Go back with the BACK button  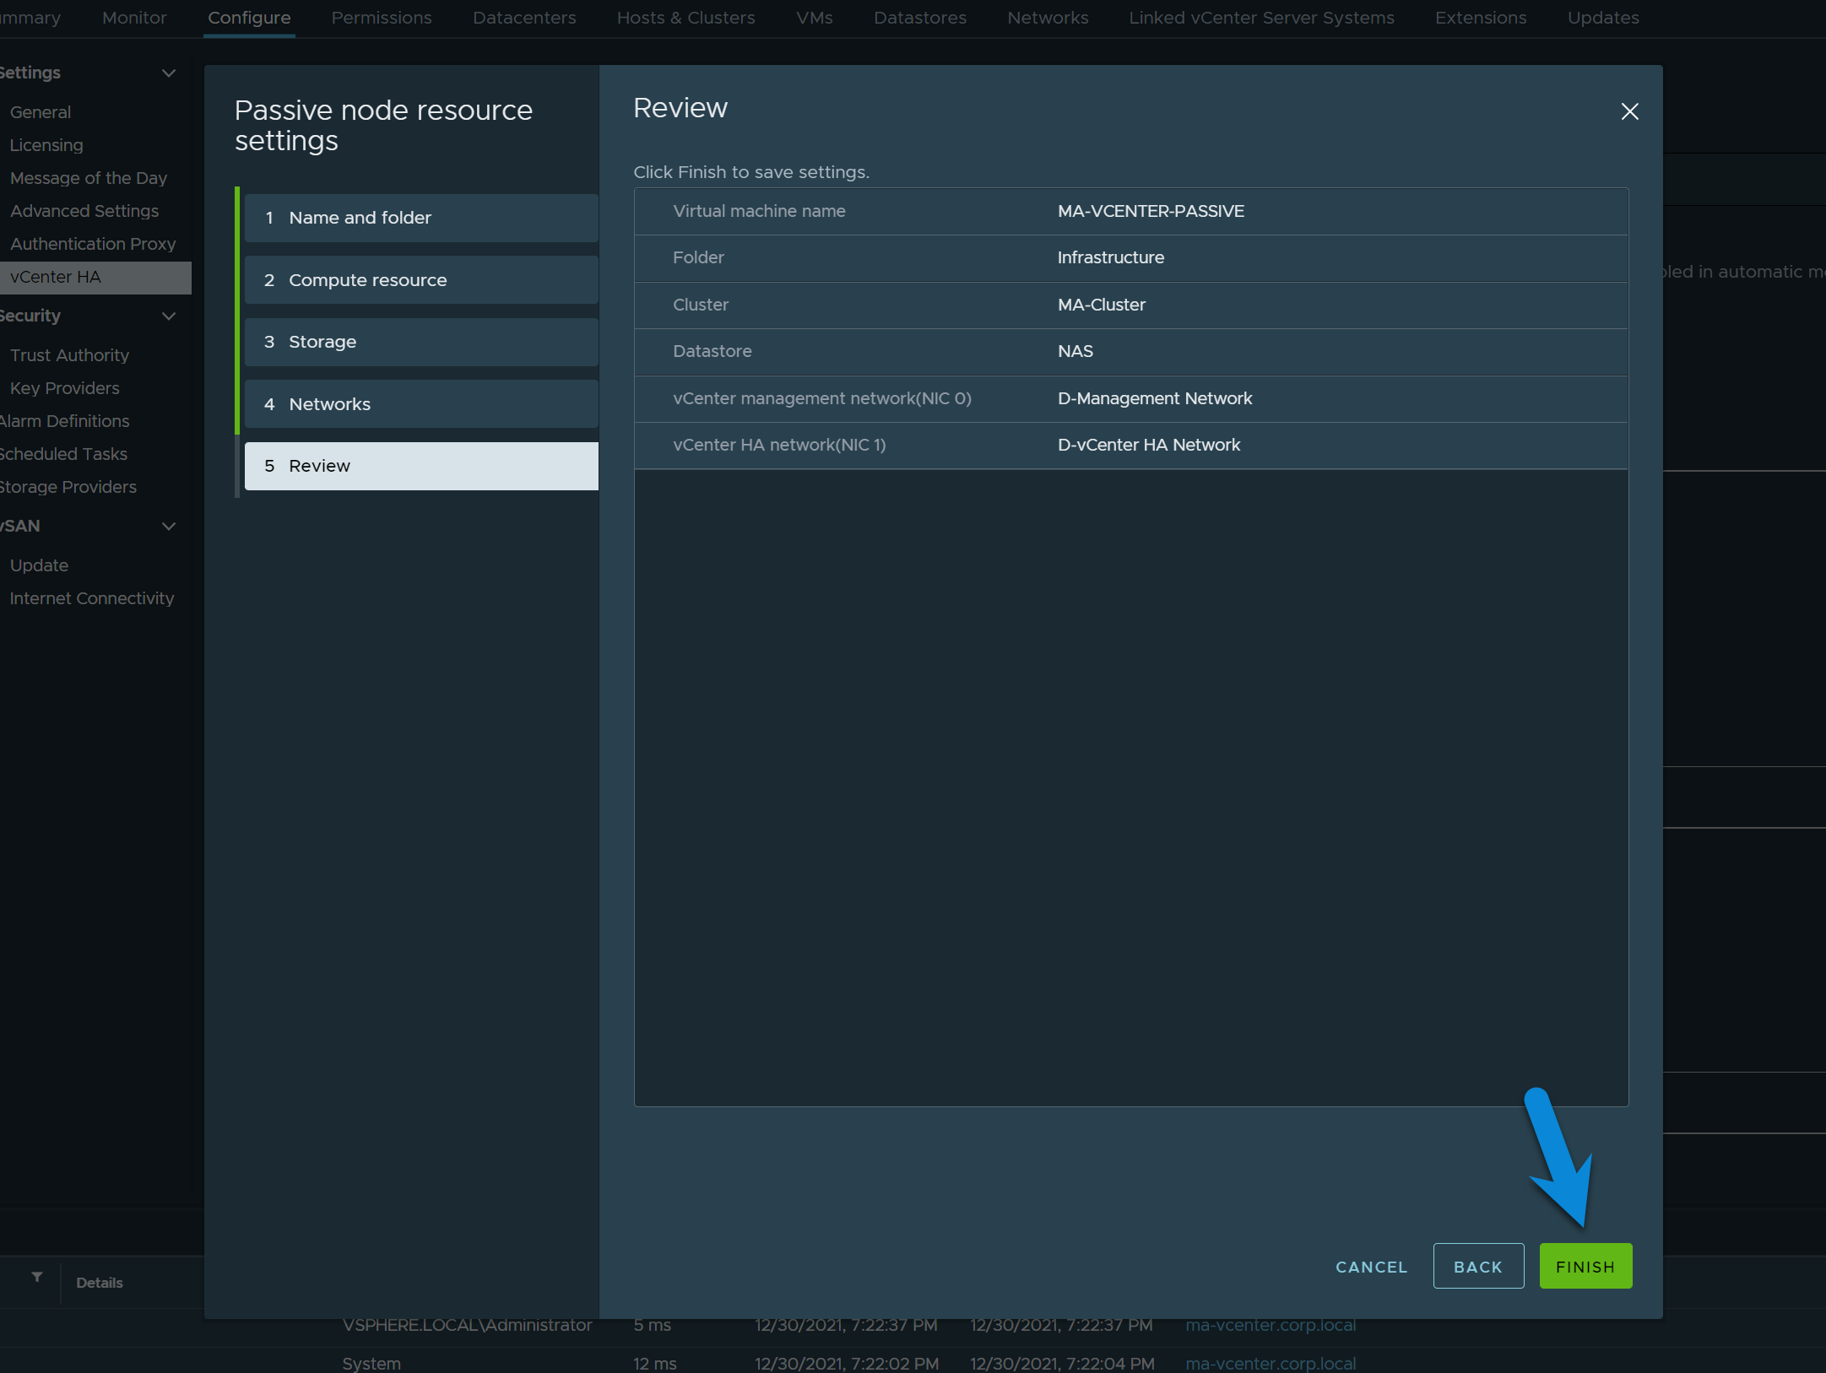pos(1477,1266)
